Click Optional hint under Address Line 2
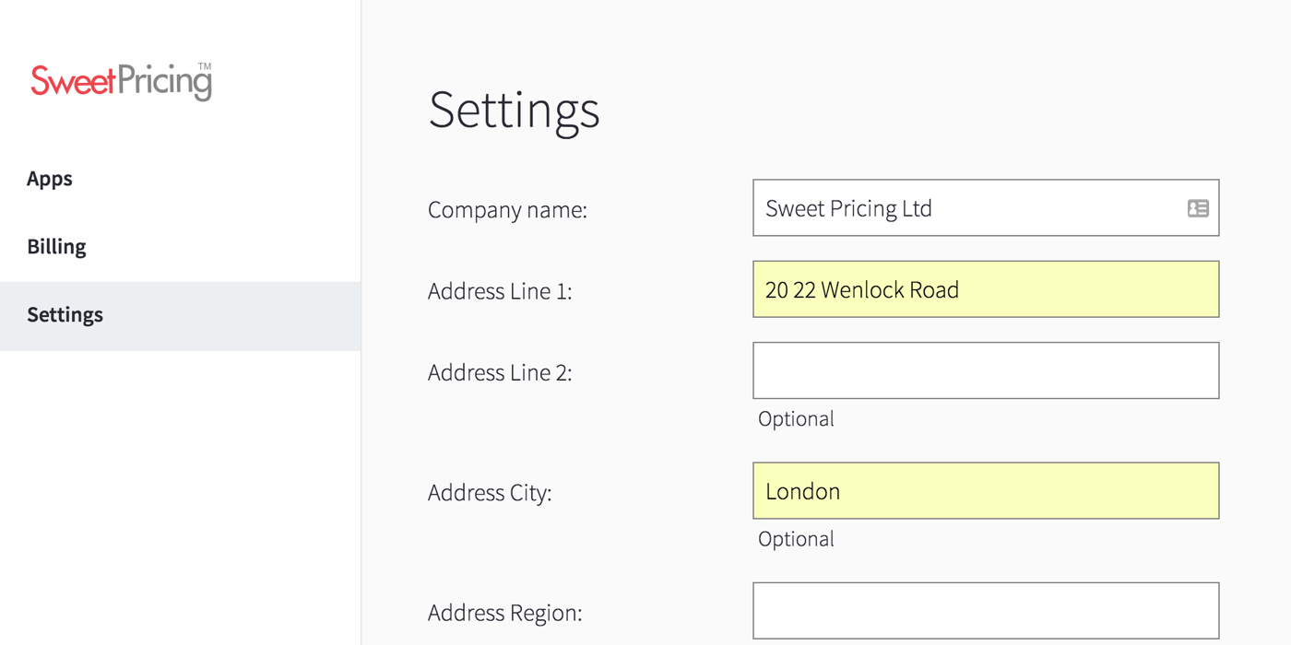 pyautogui.click(x=796, y=419)
